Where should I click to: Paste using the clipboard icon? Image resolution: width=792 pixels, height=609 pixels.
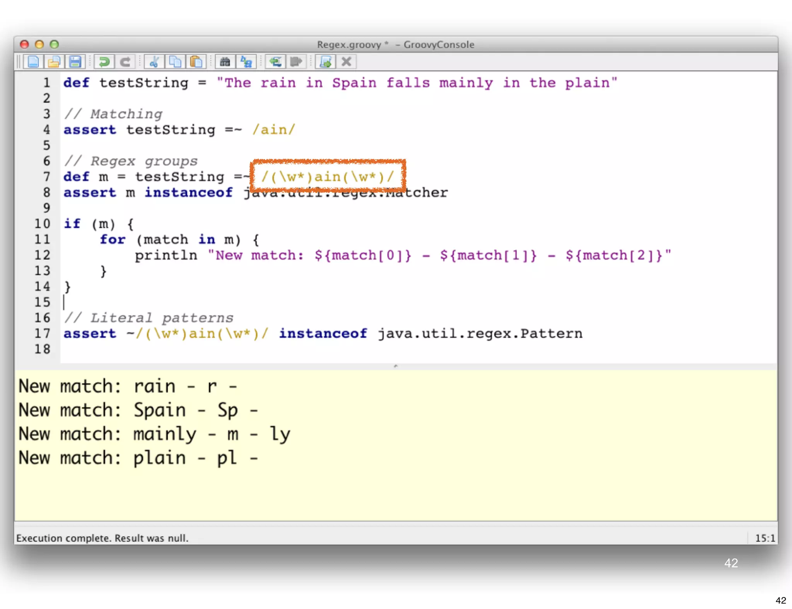(196, 62)
